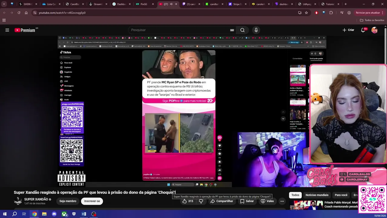Open the YouTube guide hamburger menu
Image resolution: width=387 pixels, height=218 pixels.
tap(7, 30)
